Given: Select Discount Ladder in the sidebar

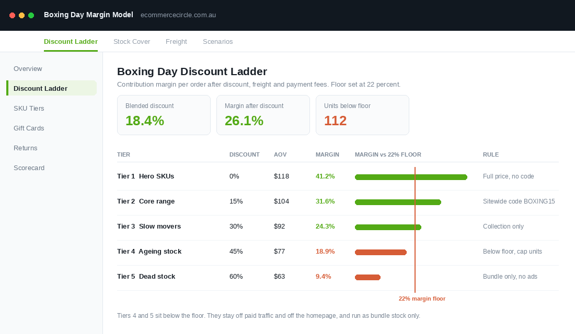Looking at the screenshot, I should tap(51, 88).
